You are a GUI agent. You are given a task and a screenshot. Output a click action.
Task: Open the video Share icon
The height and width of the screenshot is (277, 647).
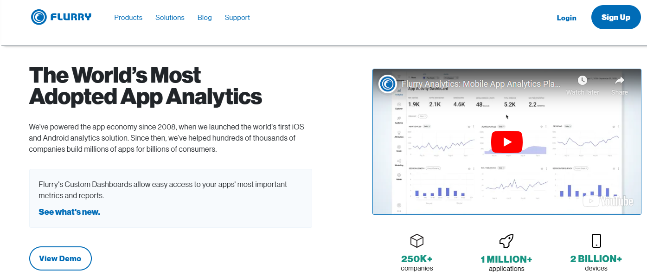point(619,80)
